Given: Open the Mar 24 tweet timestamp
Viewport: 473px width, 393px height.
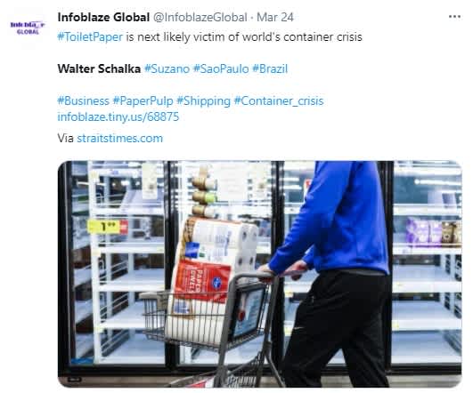Looking at the screenshot, I should tap(275, 17).
